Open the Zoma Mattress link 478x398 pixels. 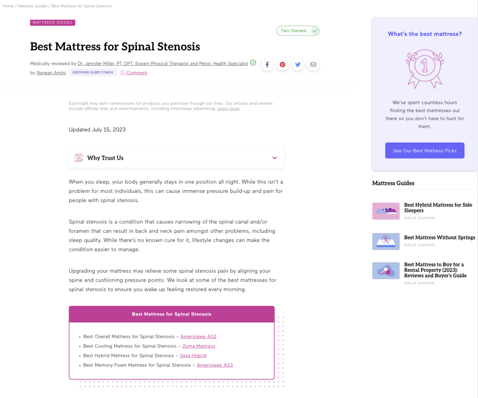click(x=199, y=346)
